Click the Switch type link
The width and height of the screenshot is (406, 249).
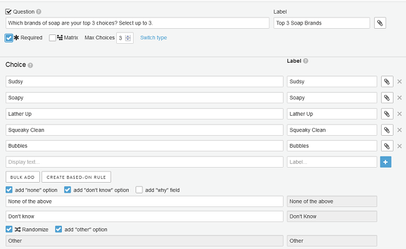click(154, 38)
